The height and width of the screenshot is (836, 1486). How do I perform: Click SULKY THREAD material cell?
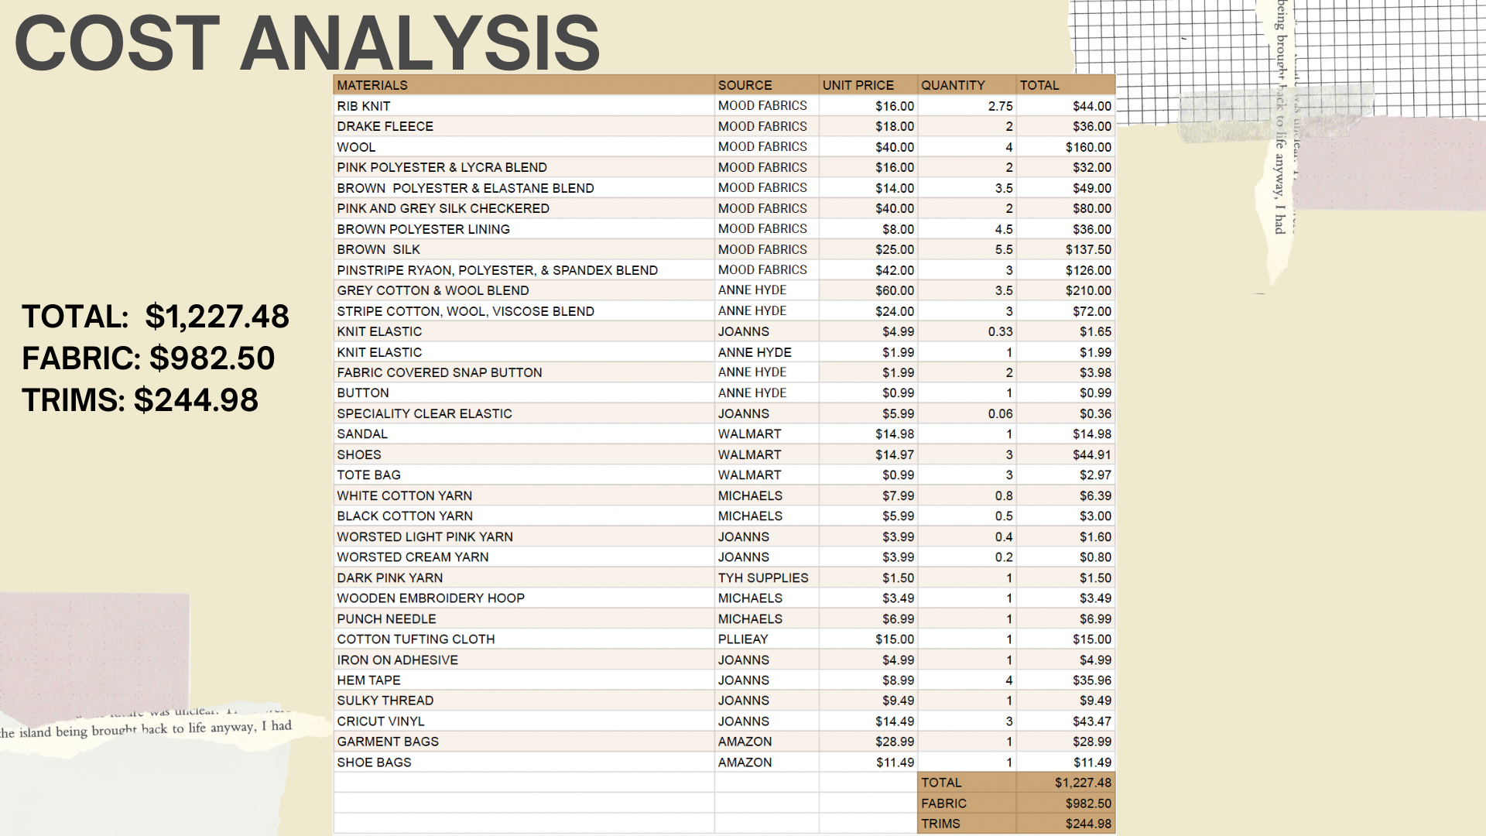click(524, 701)
